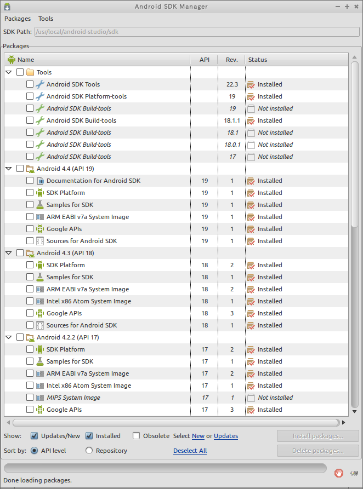Click the scroll up arrow of package list
This screenshot has width=363, height=489.
pos(354,57)
